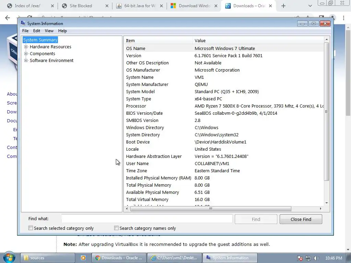Image resolution: width=351 pixels, height=263 pixels.
Task: Expand the Software Environment node
Action: pyautogui.click(x=26, y=60)
